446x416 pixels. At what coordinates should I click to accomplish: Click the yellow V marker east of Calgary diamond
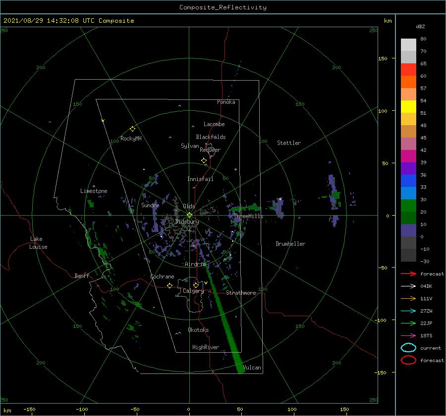click(x=206, y=283)
